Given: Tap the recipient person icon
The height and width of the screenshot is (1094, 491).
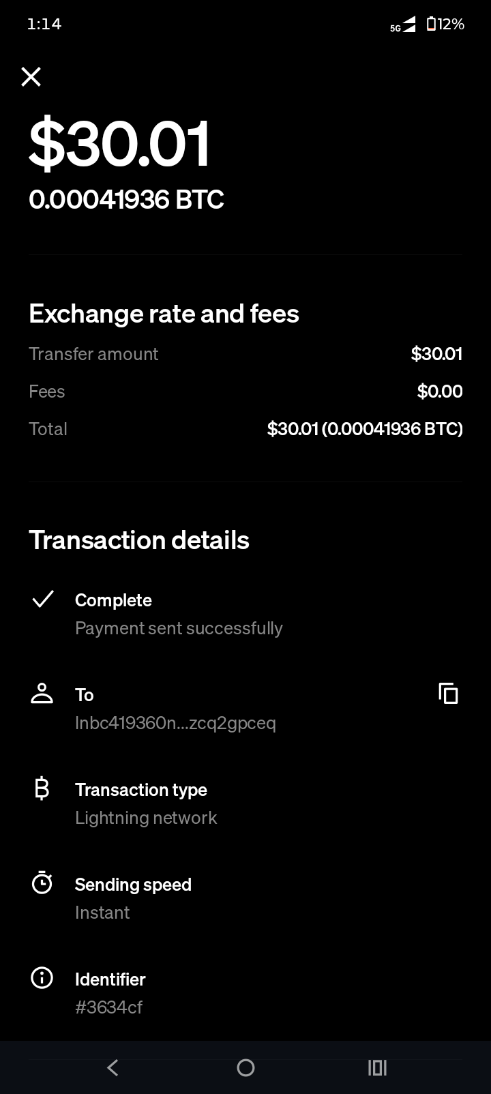Looking at the screenshot, I should (x=42, y=694).
